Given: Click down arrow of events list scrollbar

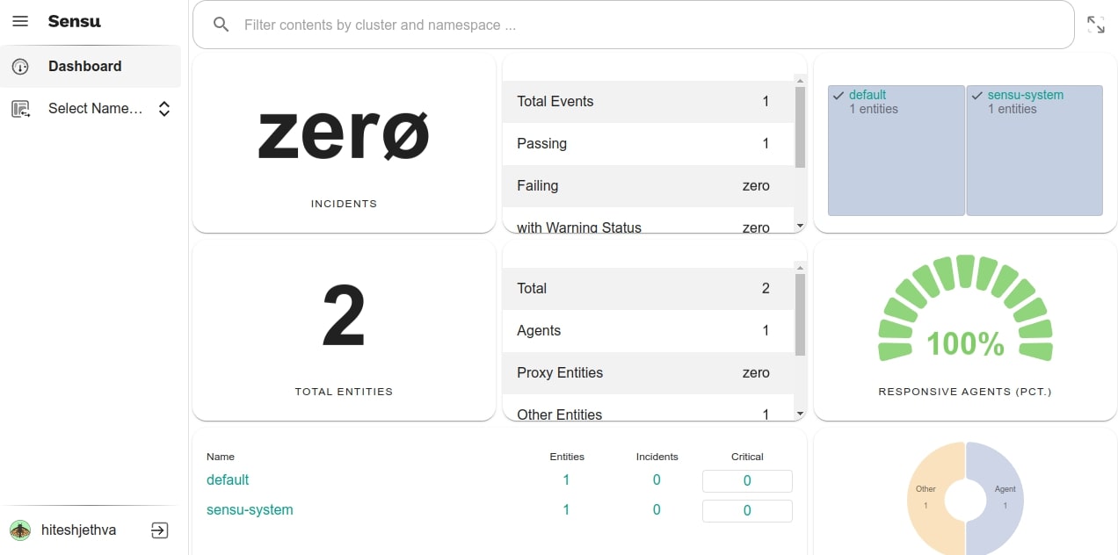Looking at the screenshot, I should tap(800, 226).
